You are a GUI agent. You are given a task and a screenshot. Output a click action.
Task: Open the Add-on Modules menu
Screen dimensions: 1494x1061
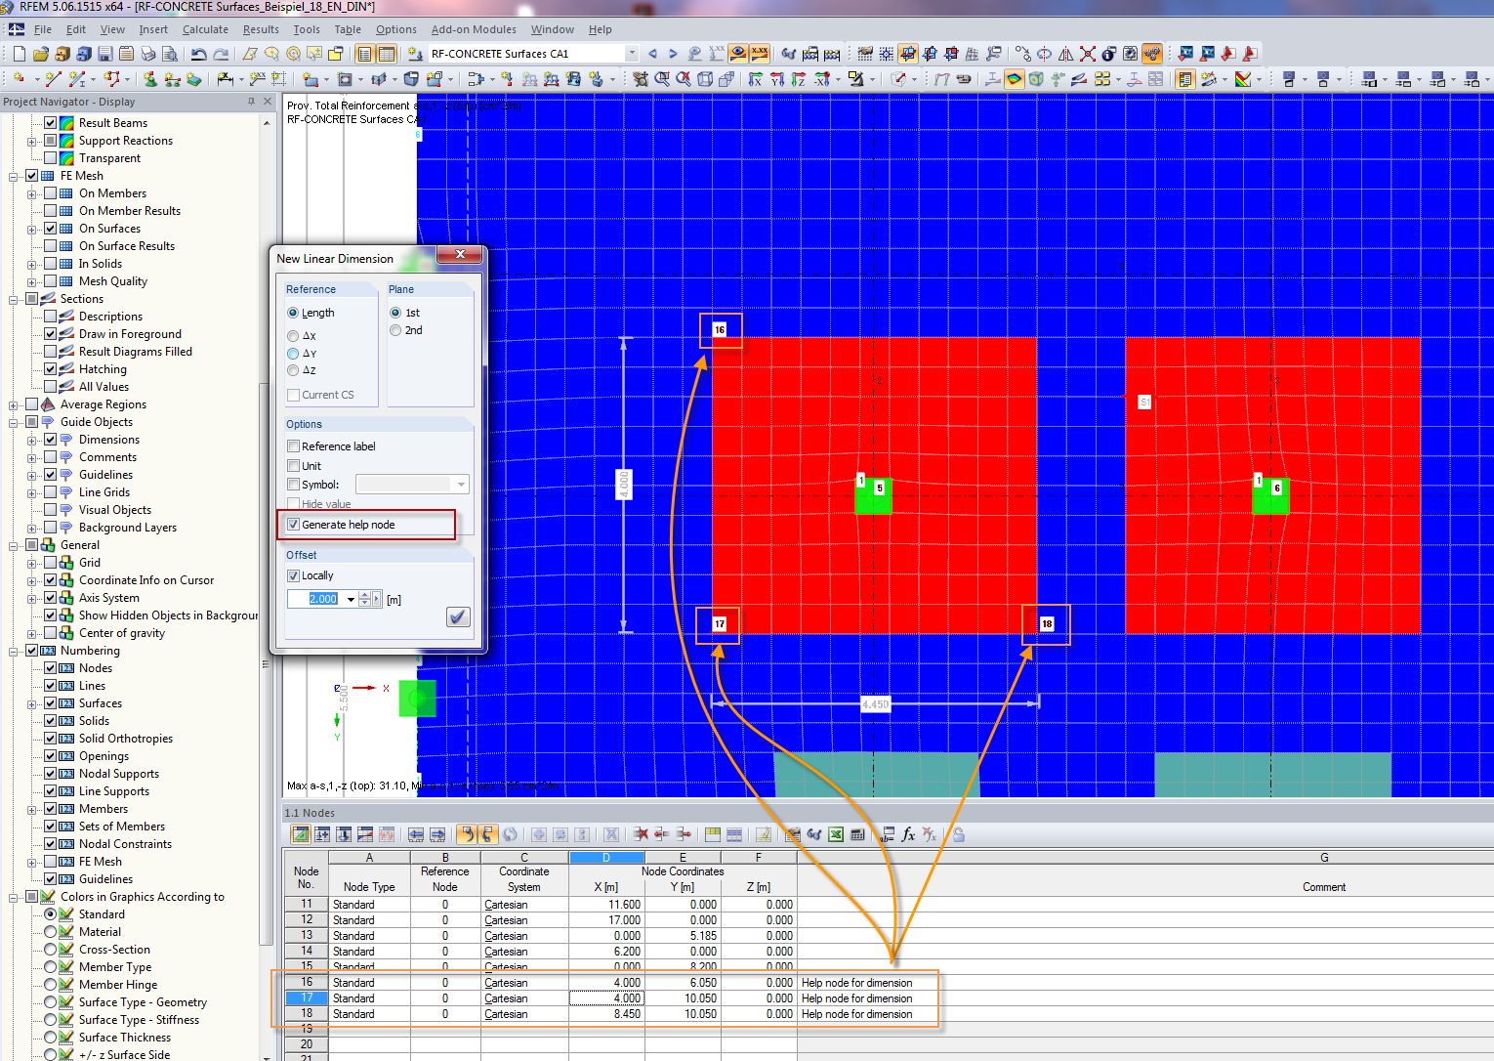[x=474, y=29]
